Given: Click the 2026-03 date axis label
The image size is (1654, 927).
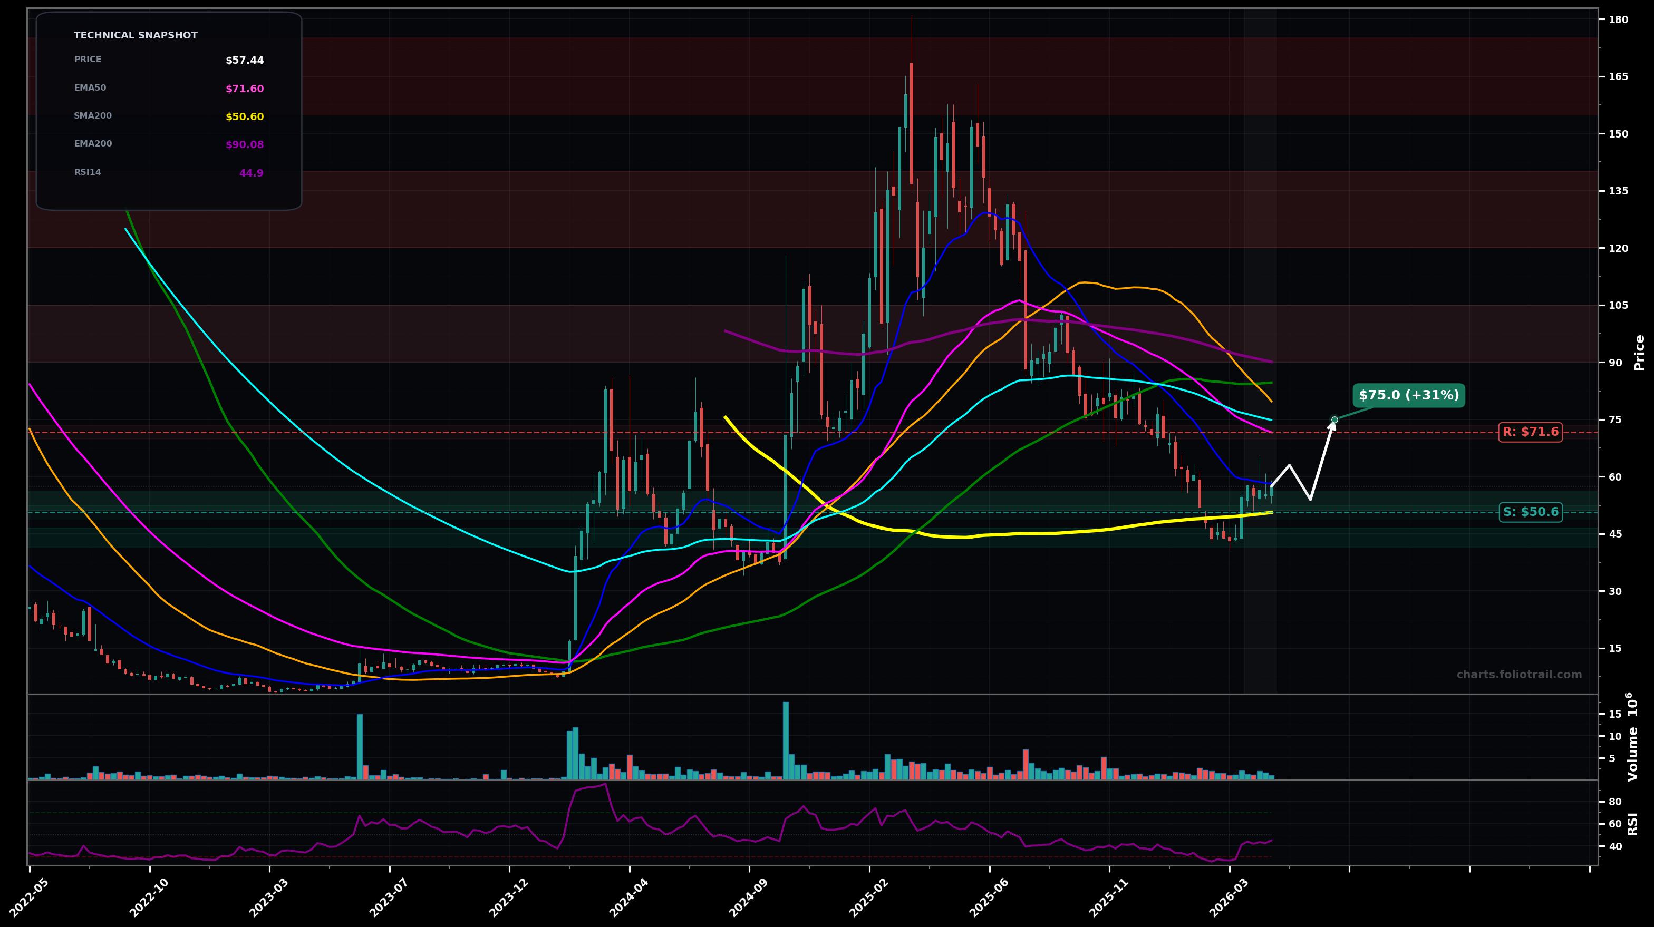Looking at the screenshot, I should pyautogui.click(x=1230, y=896).
